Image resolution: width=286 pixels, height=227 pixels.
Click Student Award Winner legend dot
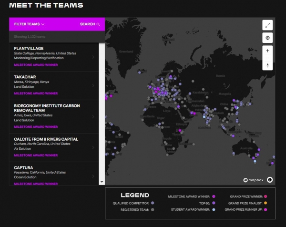[214, 209]
